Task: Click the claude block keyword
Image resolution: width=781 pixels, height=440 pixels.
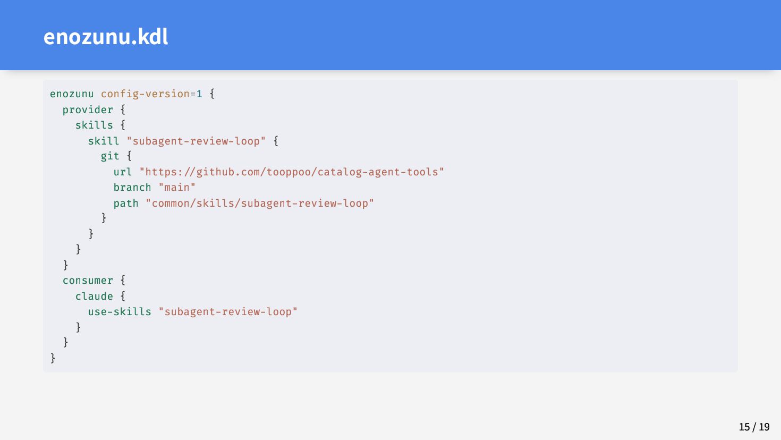Action: pyautogui.click(x=94, y=296)
